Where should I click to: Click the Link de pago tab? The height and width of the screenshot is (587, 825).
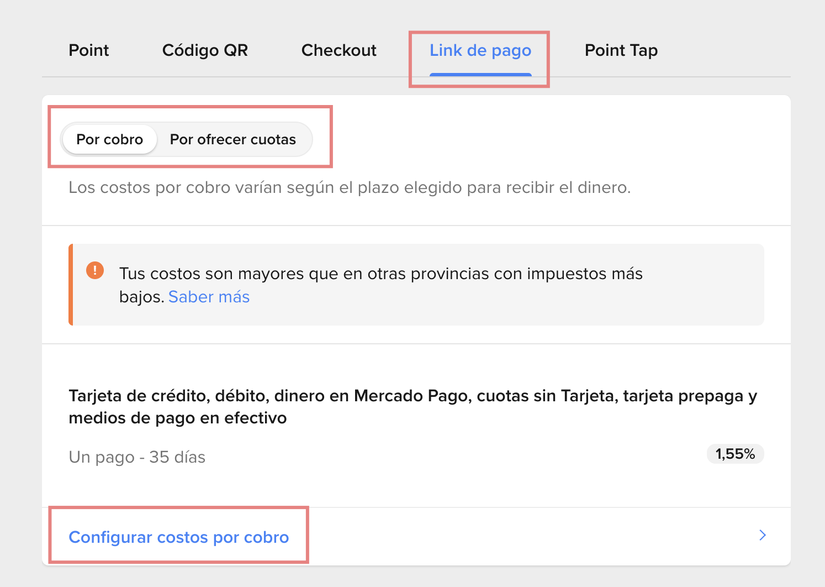pos(480,50)
